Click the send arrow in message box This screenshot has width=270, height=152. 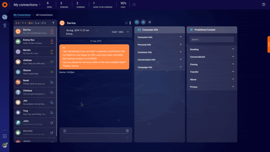[127, 138]
